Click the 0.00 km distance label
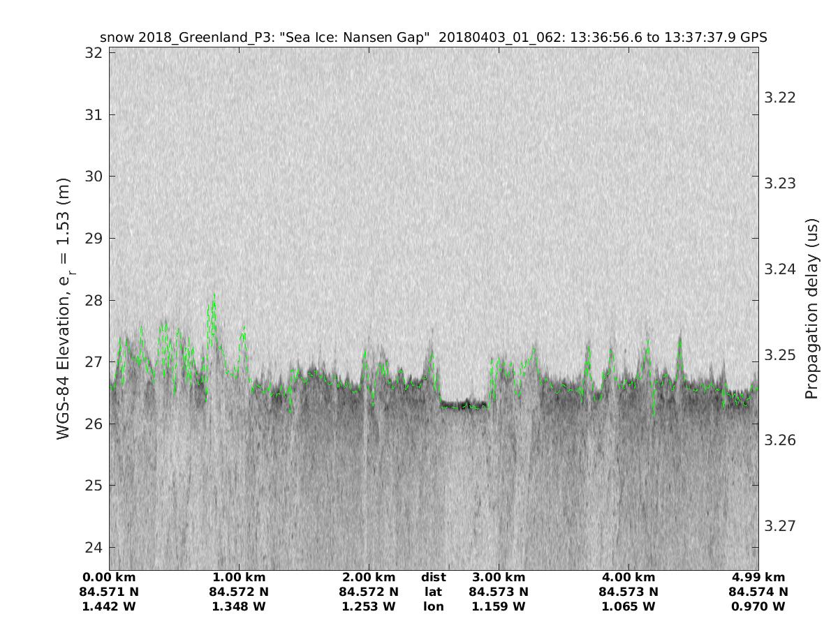 tap(109, 578)
